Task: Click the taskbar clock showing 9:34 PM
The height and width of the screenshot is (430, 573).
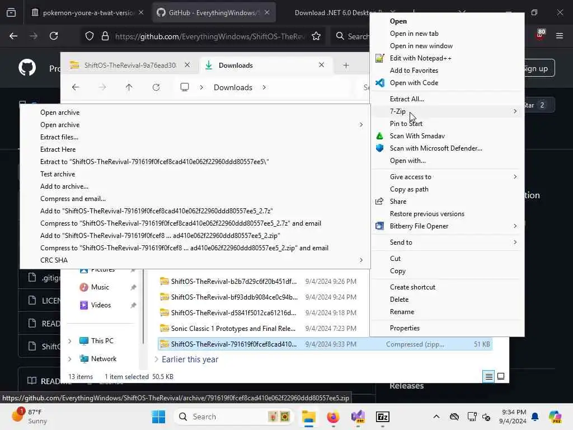Action: [x=514, y=417]
